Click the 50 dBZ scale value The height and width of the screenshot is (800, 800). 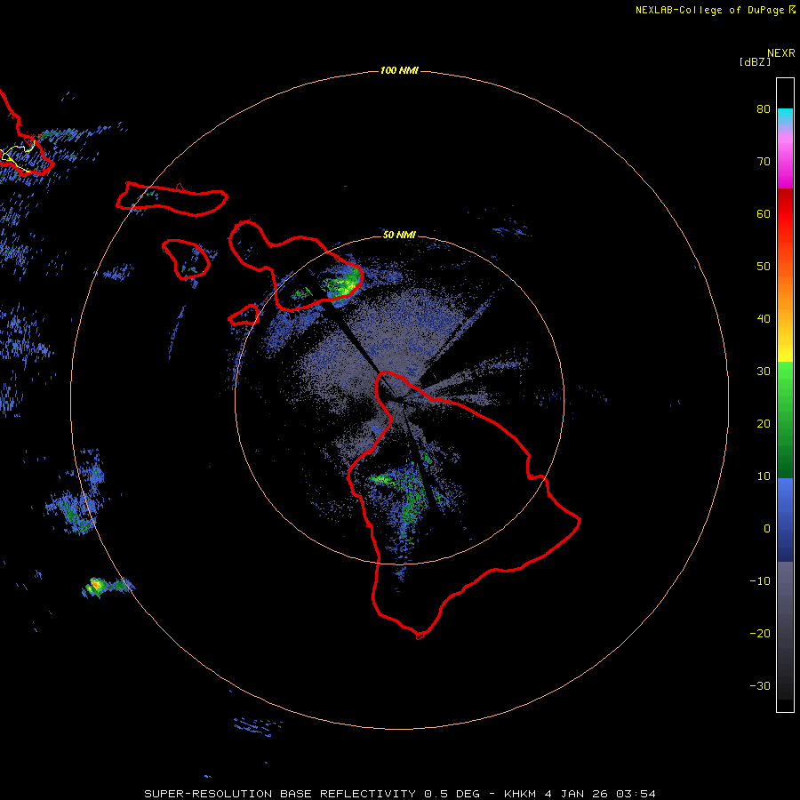pyautogui.click(x=764, y=267)
